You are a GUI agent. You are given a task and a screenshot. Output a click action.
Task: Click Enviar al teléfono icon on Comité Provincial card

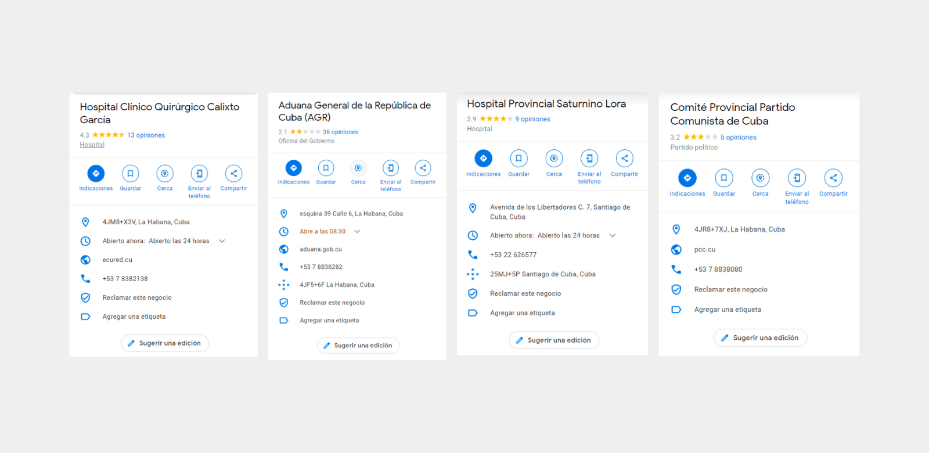(x=797, y=178)
